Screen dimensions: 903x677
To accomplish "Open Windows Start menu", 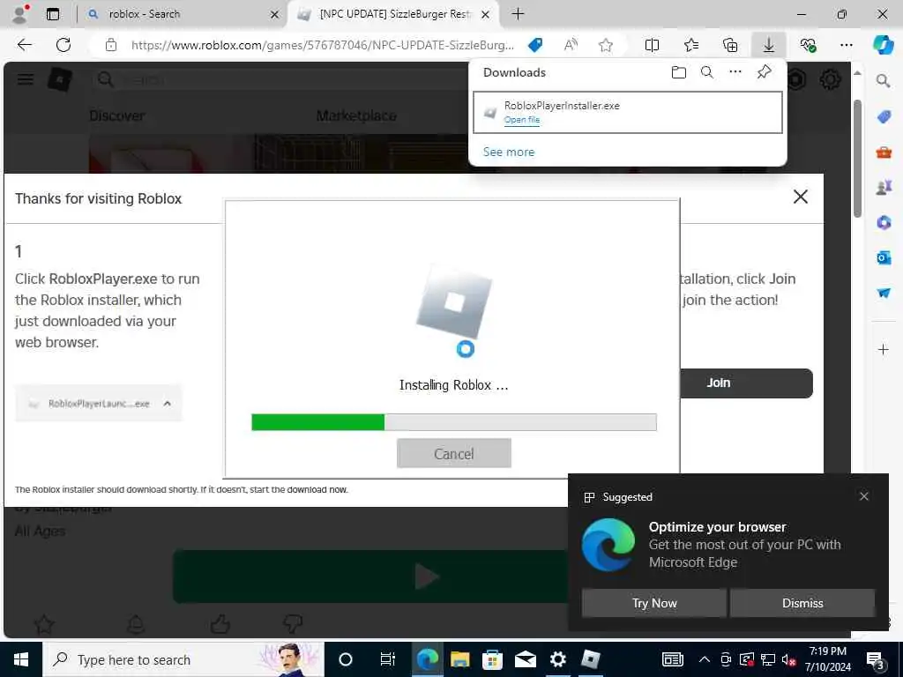I will (x=21, y=659).
